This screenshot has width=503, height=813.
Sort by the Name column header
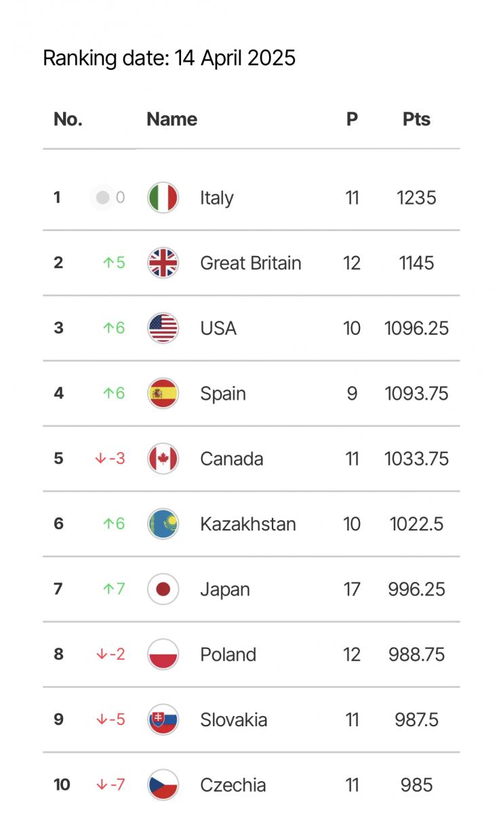(172, 119)
